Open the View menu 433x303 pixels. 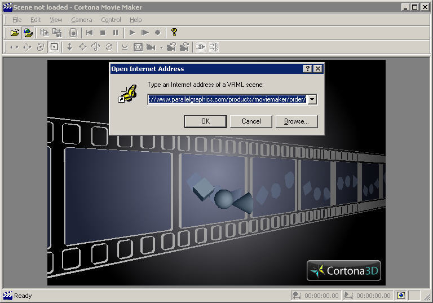(56, 20)
